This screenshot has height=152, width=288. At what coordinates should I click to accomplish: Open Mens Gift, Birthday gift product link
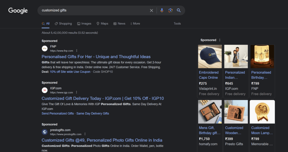(x=210, y=130)
